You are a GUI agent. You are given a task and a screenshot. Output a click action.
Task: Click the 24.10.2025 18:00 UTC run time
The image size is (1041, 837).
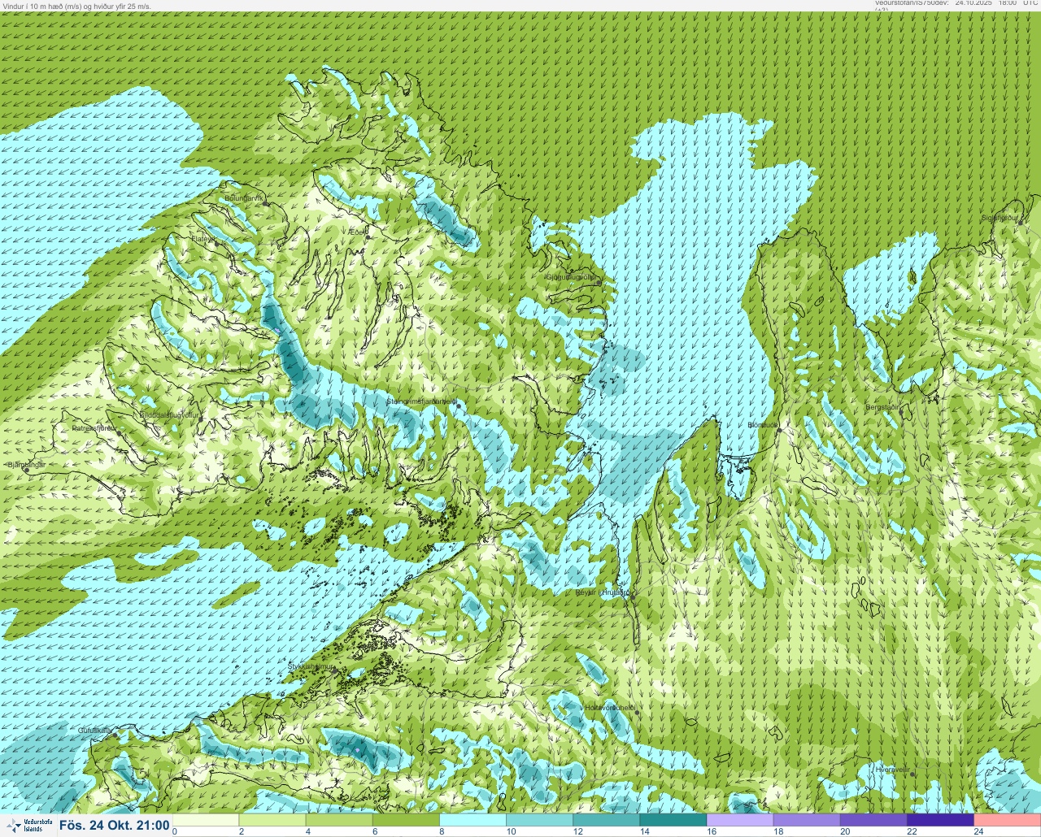click(996, 3)
